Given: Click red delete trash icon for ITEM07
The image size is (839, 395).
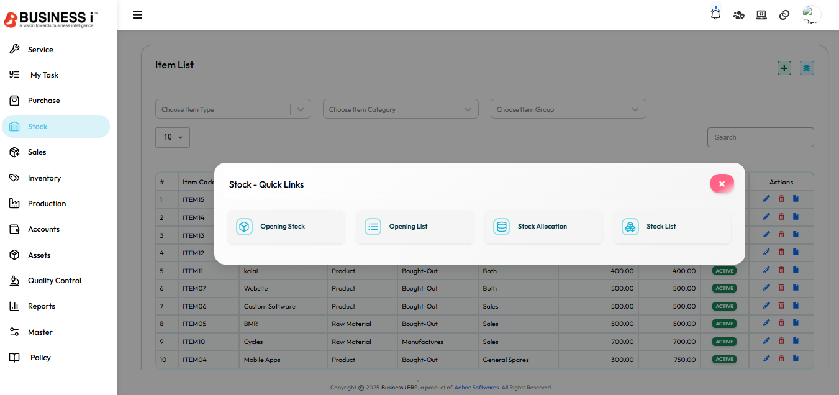Looking at the screenshot, I should click(x=781, y=288).
